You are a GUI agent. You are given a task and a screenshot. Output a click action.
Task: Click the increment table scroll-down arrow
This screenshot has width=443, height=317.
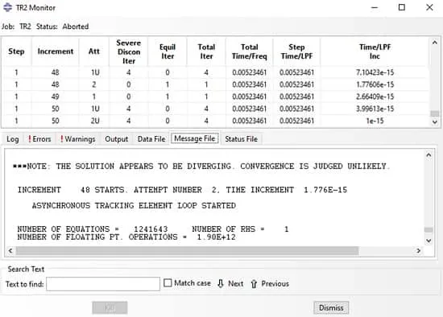click(x=434, y=122)
